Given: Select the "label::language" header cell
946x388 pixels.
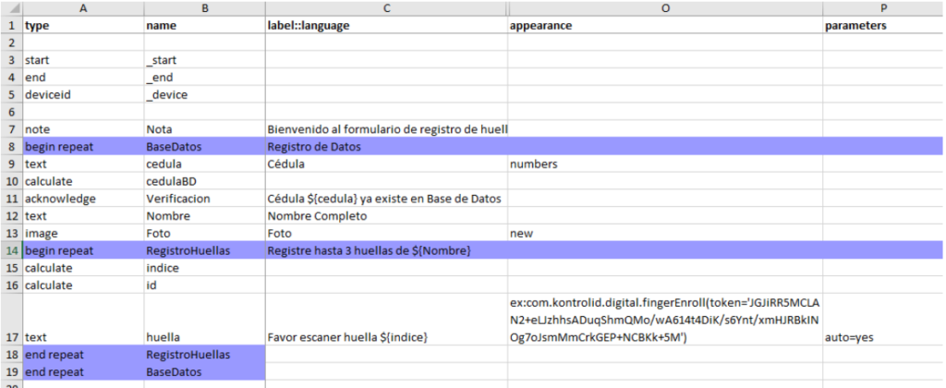Looking at the screenshot, I should pos(385,26).
